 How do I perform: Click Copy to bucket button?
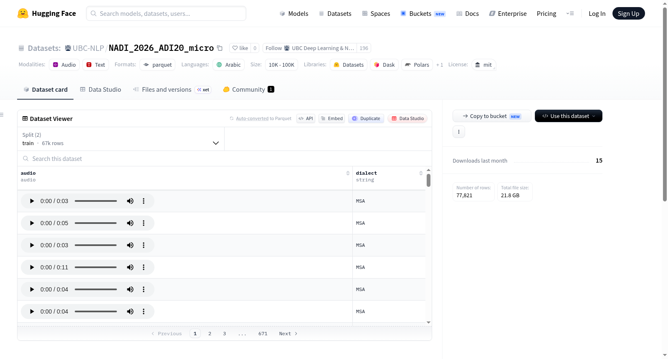point(492,116)
